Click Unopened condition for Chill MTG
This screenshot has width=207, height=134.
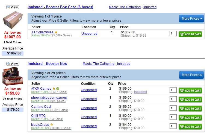coord(89,117)
